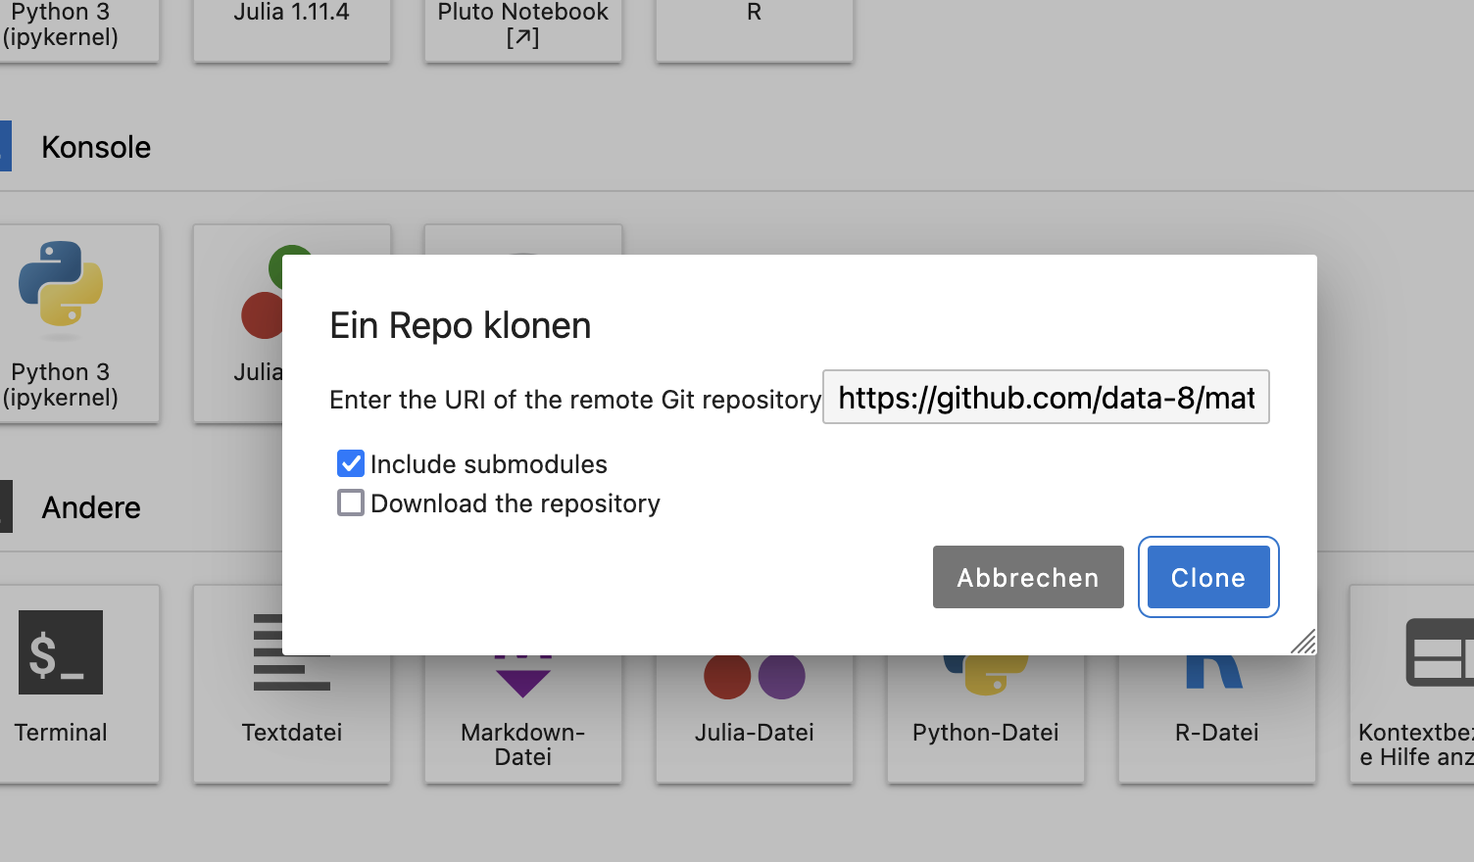Click the Clone button
The width and height of the screenshot is (1474, 862).
point(1208,577)
